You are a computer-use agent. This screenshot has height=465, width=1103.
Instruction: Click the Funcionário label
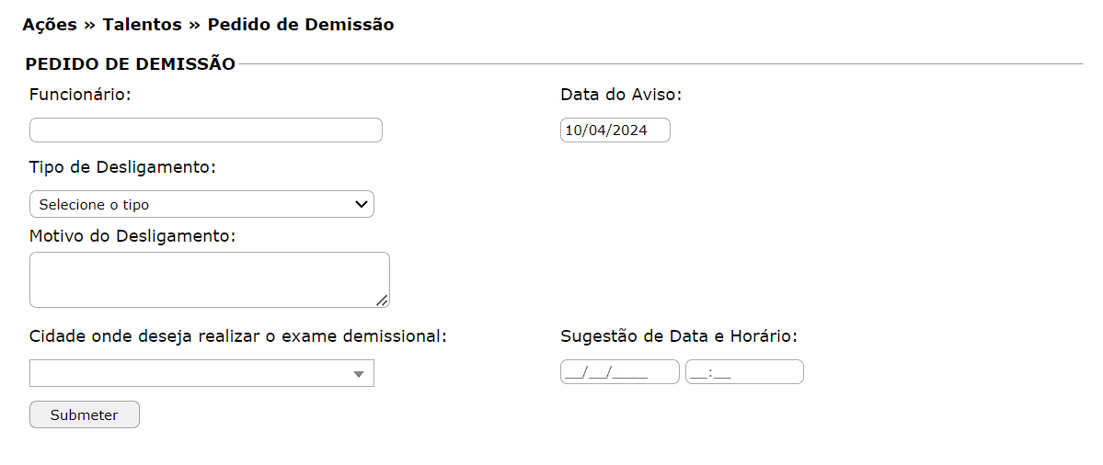coord(81,95)
